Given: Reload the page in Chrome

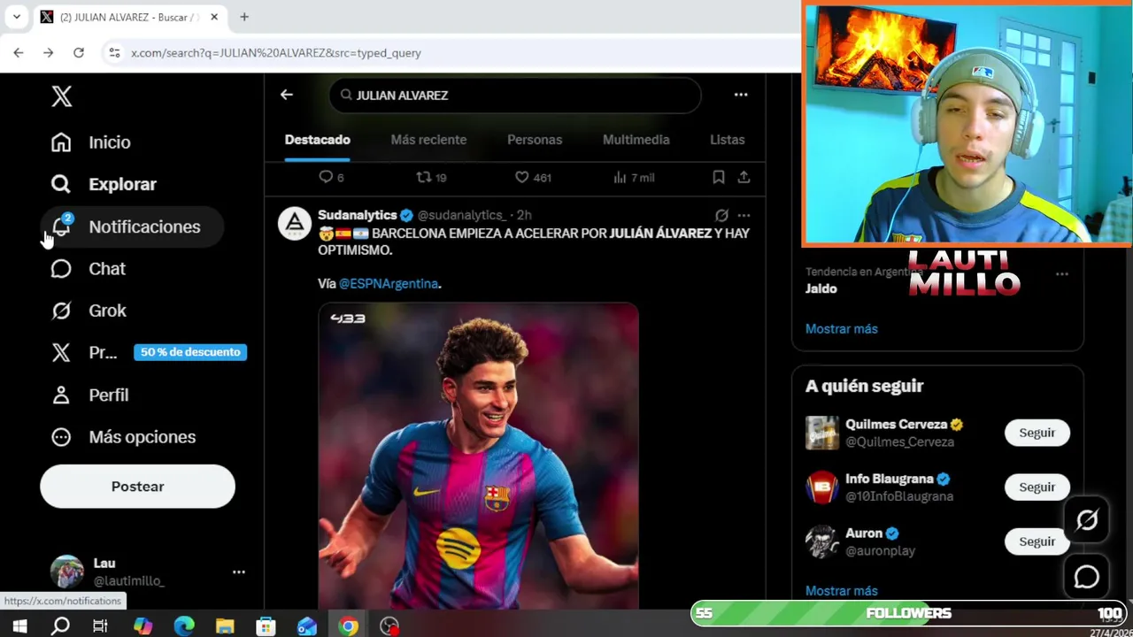Looking at the screenshot, I should coord(79,53).
